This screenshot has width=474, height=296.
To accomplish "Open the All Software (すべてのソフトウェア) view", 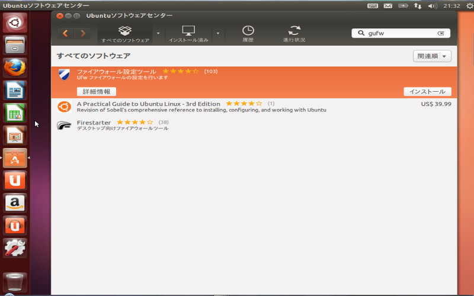I will [125, 34].
